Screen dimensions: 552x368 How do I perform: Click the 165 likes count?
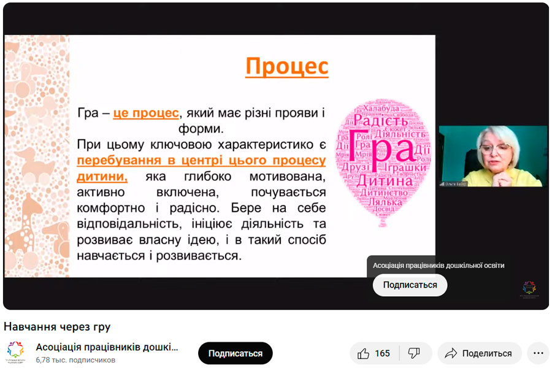(x=383, y=353)
